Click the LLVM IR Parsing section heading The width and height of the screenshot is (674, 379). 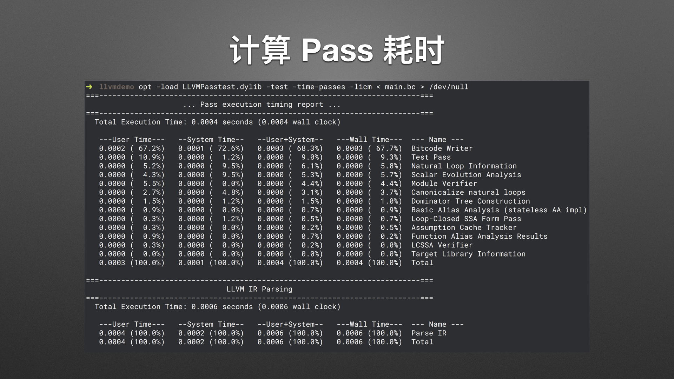(x=259, y=289)
